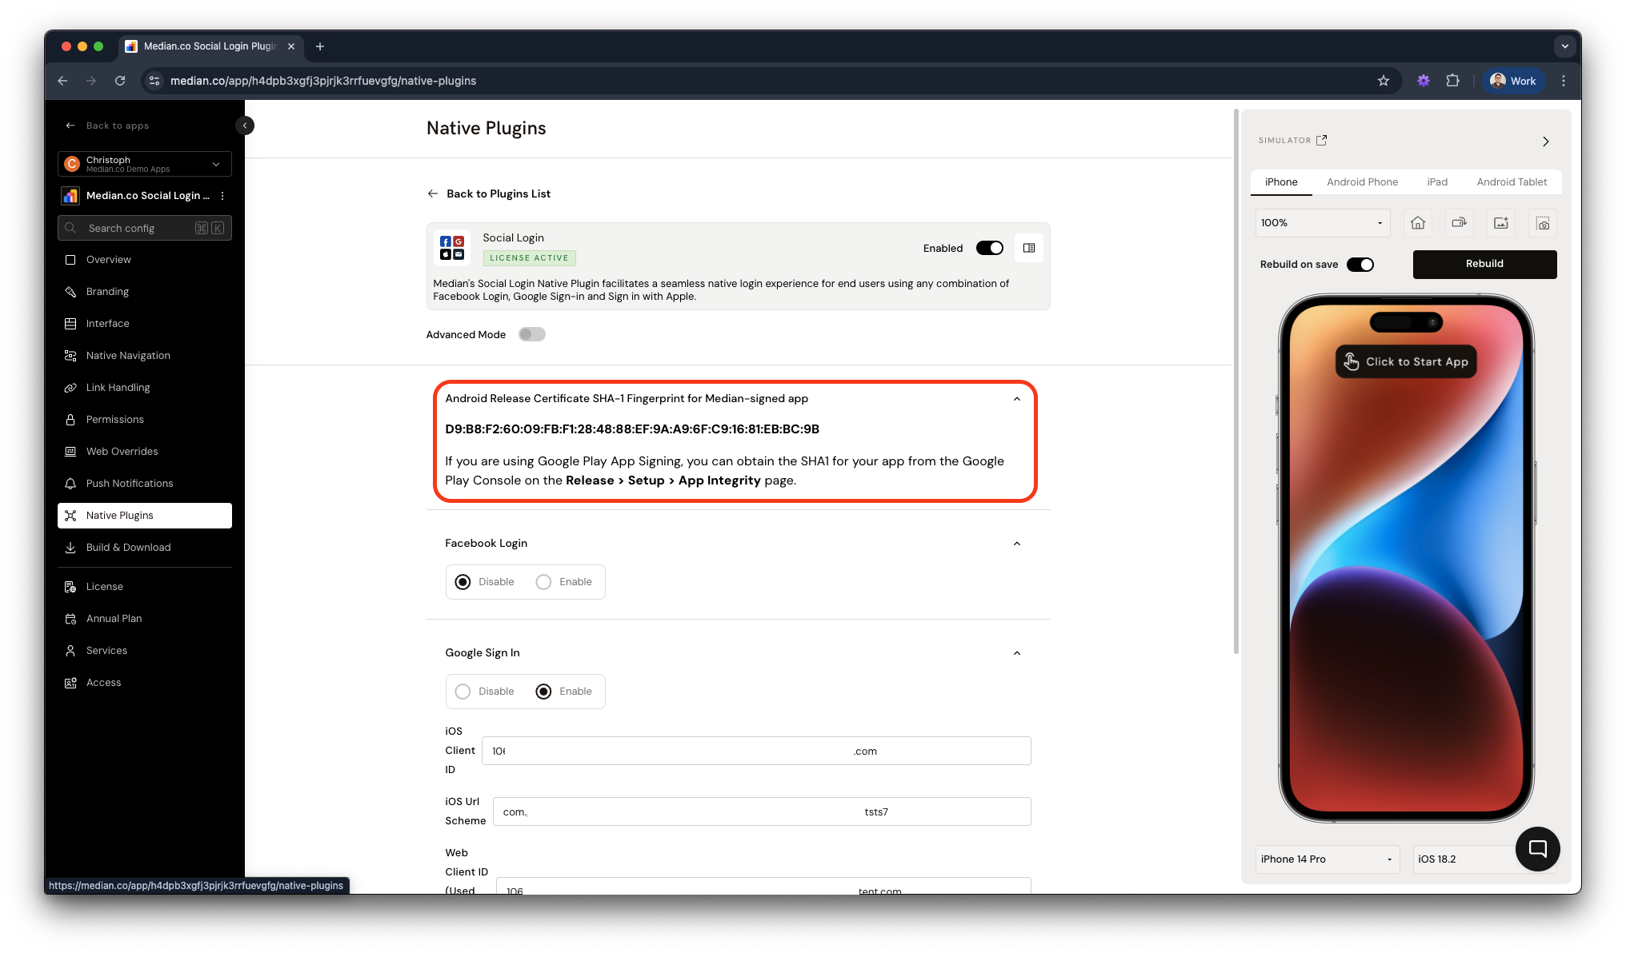Collapse the sidebar with the arrow button

tap(245, 126)
